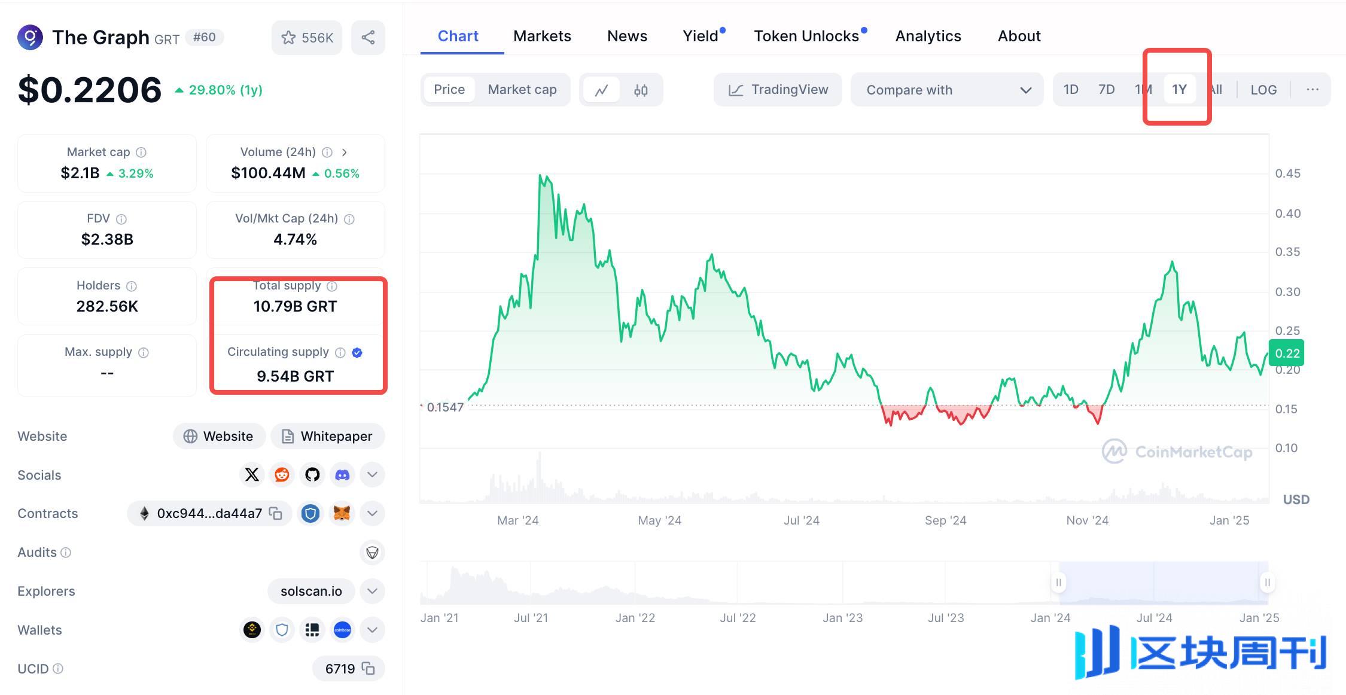Click the highlighted range selection in navigator
Screen dimensions: 1346x695
(x=1162, y=582)
